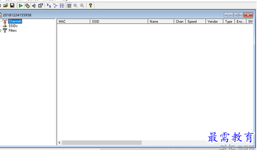Sort by the SSID column header
Image resolution: width=257 pixels, height=150 pixels.
pos(119,21)
